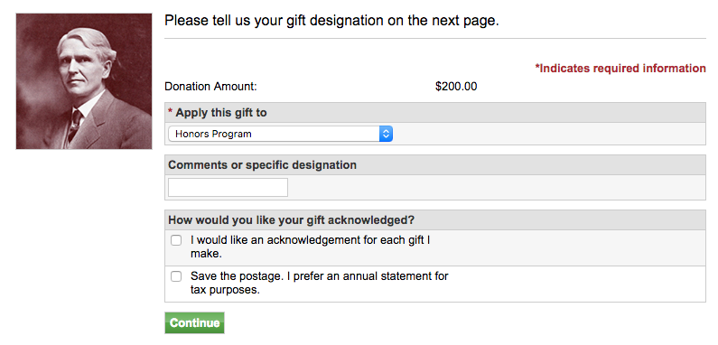
Task: Click the 'Donation Amount:' label
Action: [210, 86]
